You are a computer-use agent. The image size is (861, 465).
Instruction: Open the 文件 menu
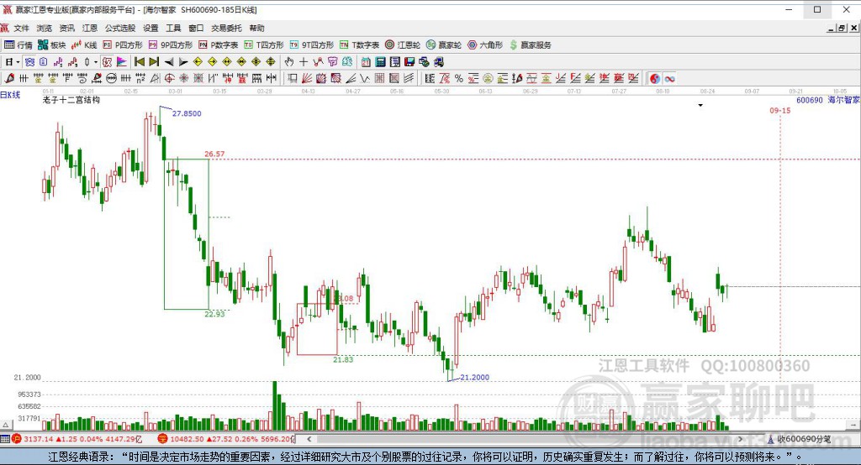coord(21,28)
